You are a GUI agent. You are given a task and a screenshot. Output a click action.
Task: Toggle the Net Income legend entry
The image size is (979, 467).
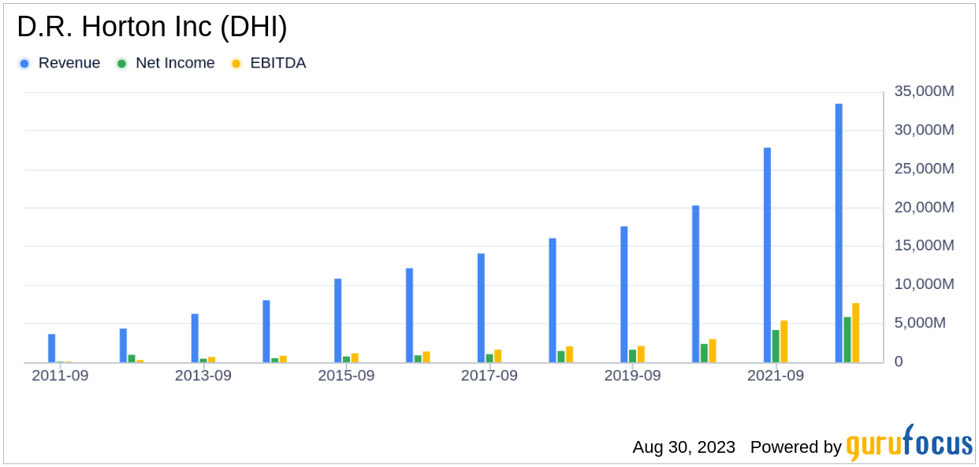(166, 63)
